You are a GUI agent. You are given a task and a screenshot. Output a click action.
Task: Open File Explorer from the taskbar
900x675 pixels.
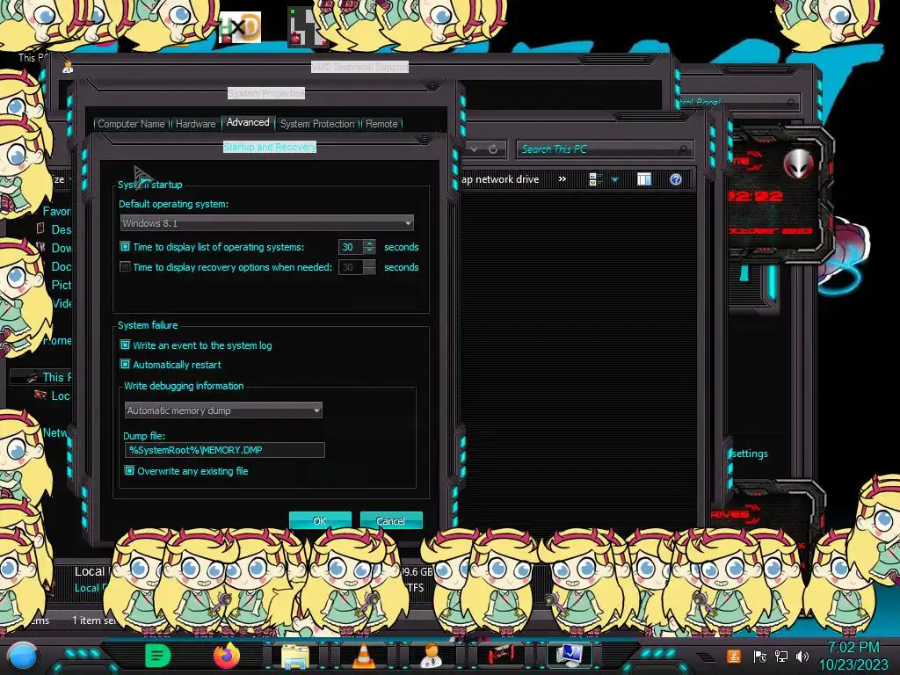pos(295,656)
